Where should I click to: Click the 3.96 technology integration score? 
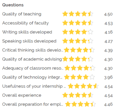tap(108, 78)
